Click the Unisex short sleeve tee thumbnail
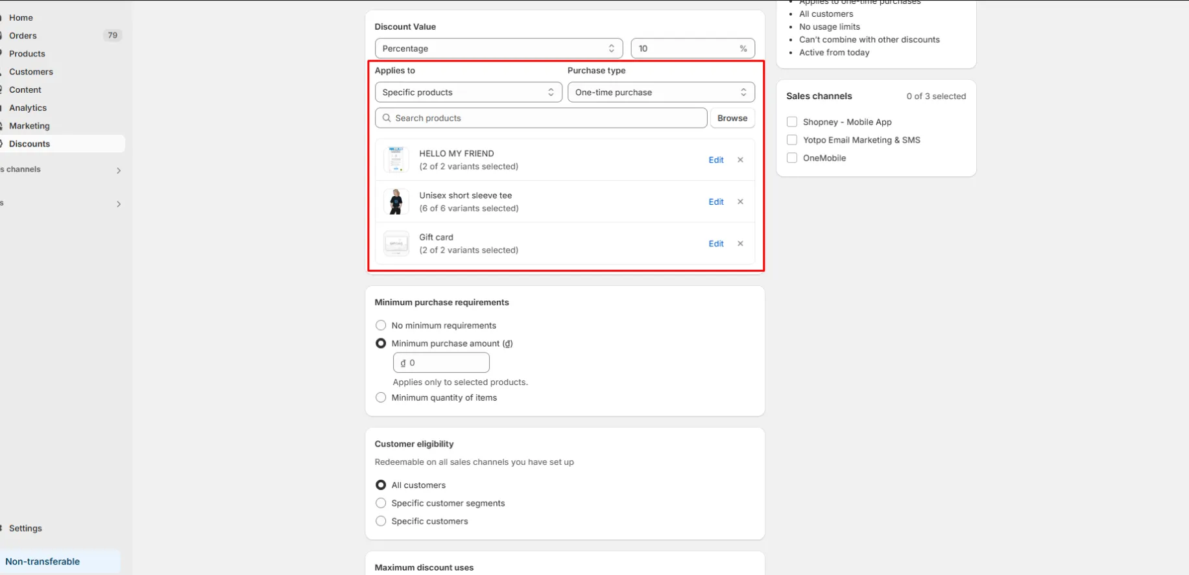The height and width of the screenshot is (575, 1189). (x=396, y=202)
